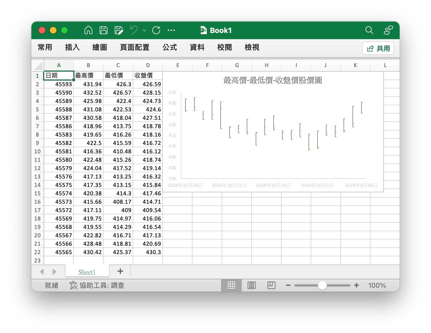Click the previous sheet arrow
Image resolution: width=431 pixels, height=333 pixels.
coord(42,271)
